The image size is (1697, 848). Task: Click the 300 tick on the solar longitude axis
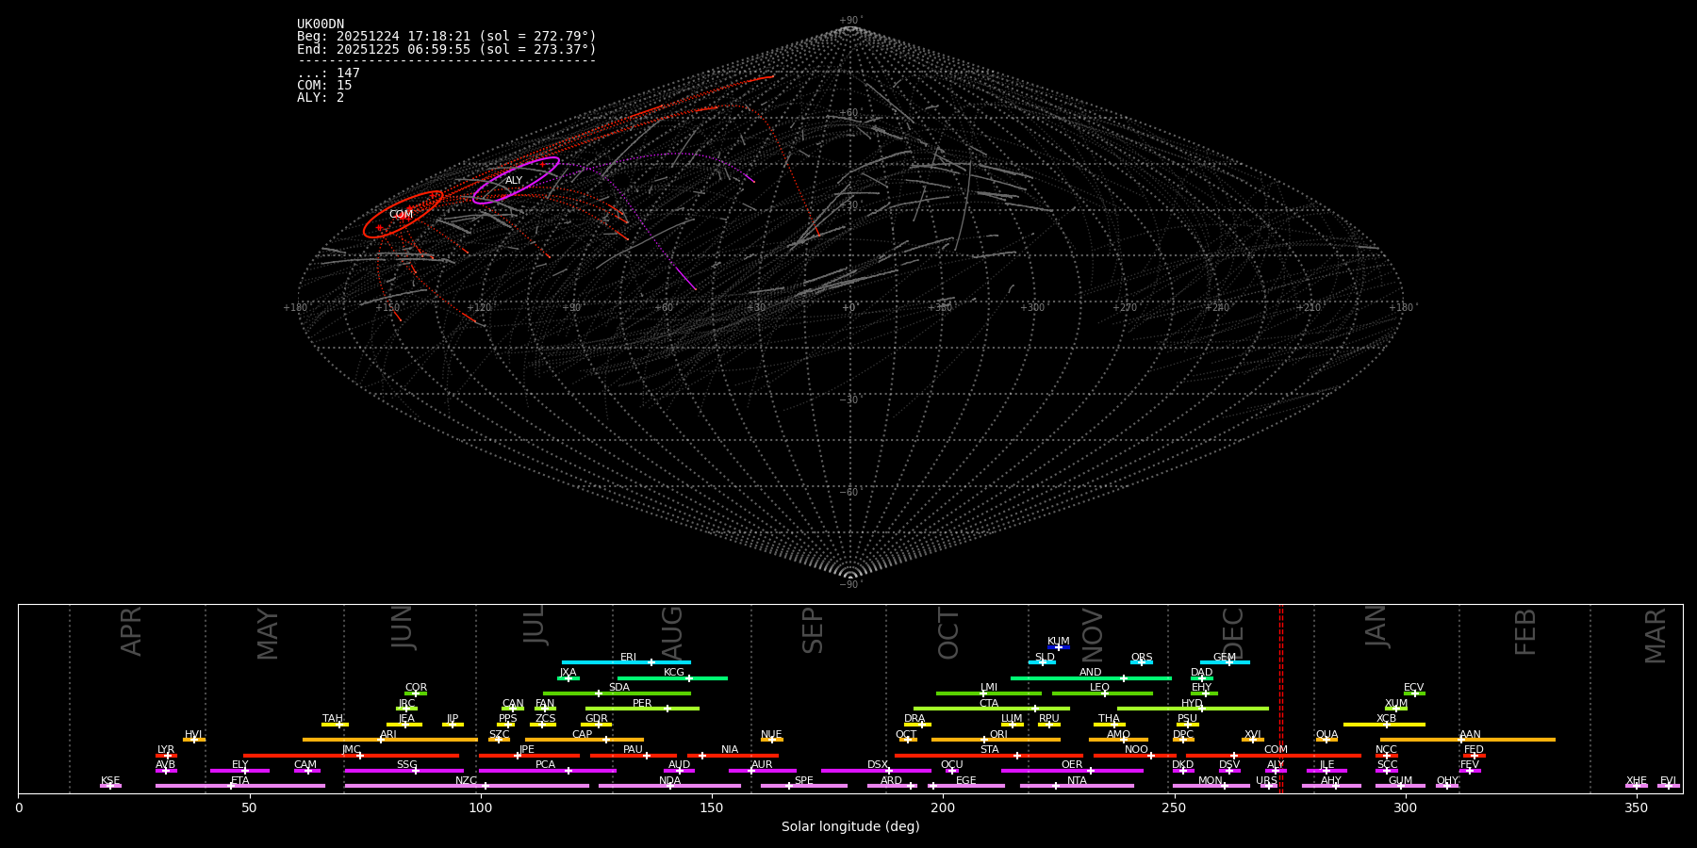[x=1406, y=807]
